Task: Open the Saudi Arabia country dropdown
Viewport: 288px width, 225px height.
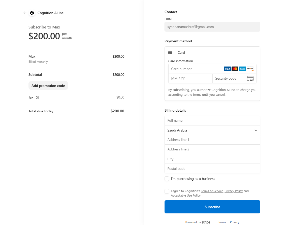Action: pyautogui.click(x=212, y=130)
